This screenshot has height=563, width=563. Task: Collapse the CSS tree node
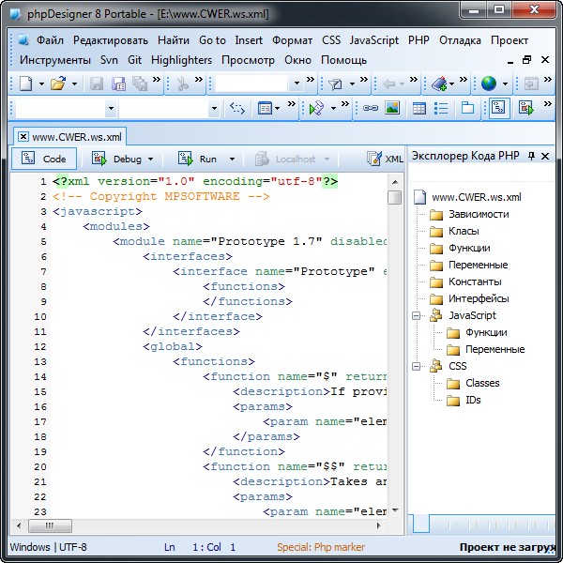click(417, 366)
